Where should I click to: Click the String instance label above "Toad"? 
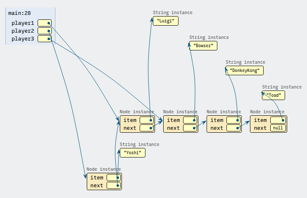pyautogui.click(x=281, y=87)
